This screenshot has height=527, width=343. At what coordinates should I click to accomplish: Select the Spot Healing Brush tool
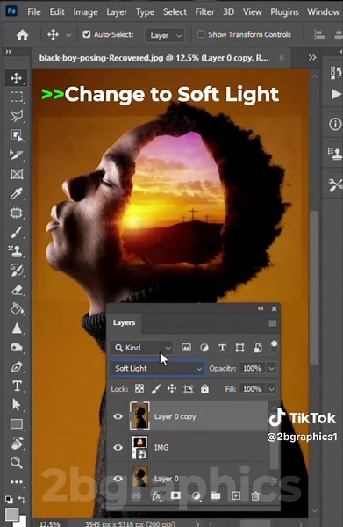pyautogui.click(x=16, y=213)
